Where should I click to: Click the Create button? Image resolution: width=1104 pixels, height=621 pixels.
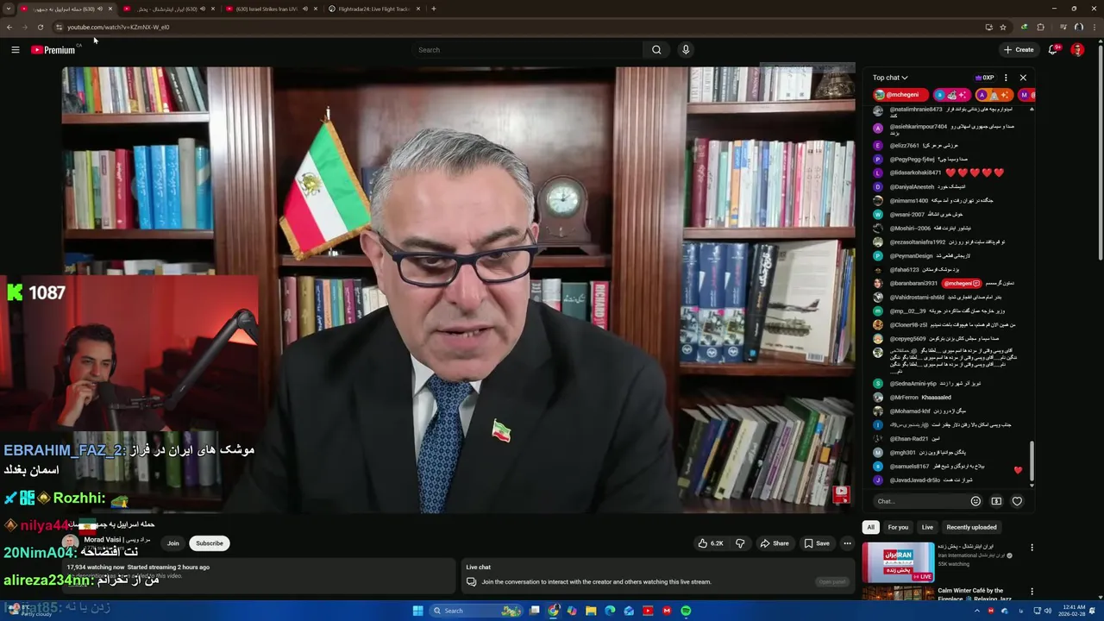click(x=1019, y=50)
